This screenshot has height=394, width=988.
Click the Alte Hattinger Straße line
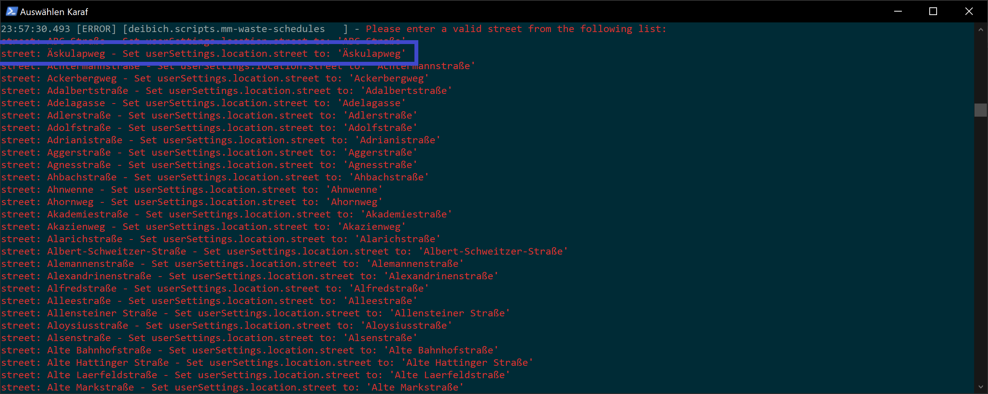tap(267, 363)
